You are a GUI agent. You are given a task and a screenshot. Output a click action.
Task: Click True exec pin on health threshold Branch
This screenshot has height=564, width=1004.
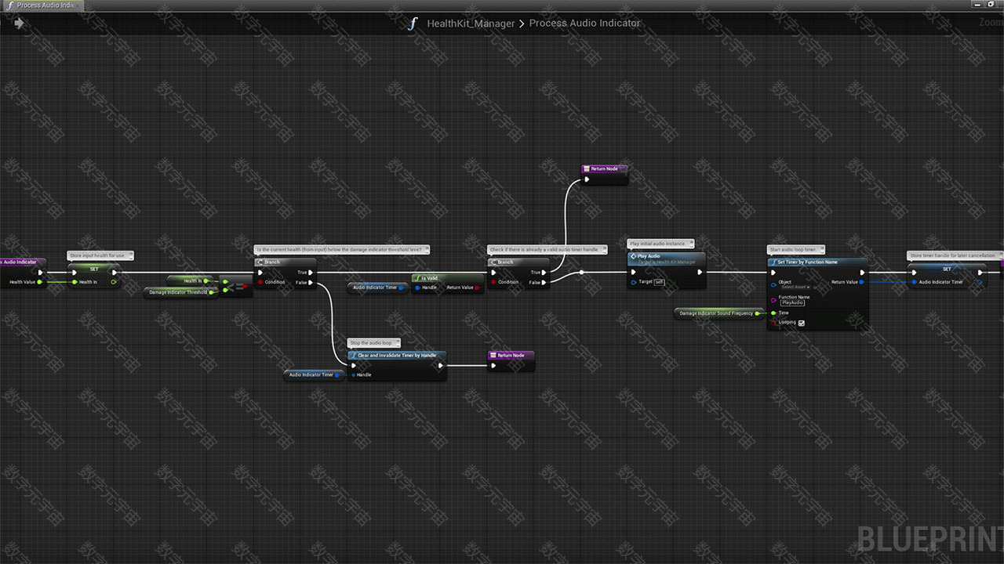point(311,273)
